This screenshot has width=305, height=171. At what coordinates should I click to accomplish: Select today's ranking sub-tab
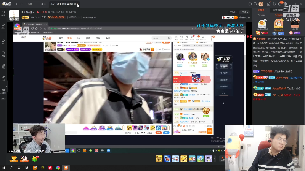[x=260, y=15]
